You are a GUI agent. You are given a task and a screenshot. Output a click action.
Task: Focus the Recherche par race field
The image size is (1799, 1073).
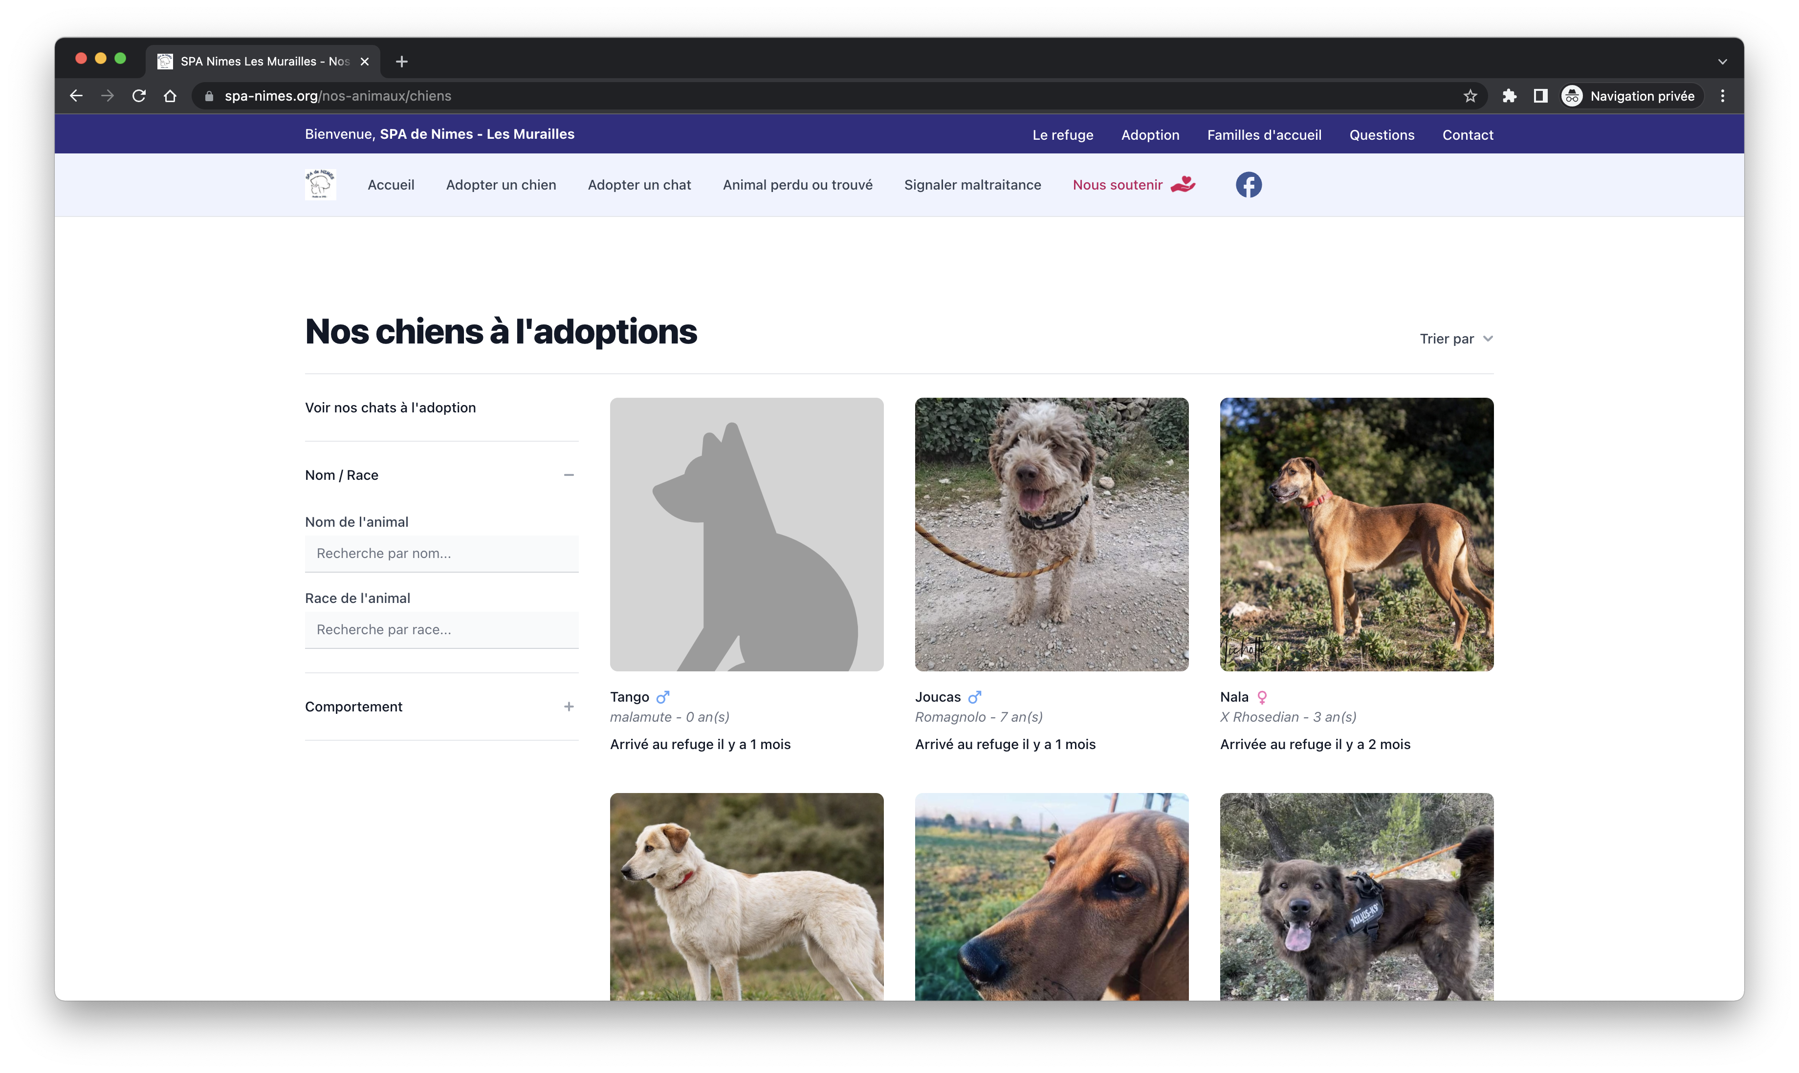[x=441, y=630]
